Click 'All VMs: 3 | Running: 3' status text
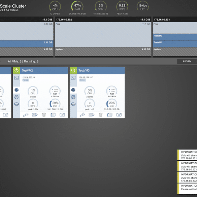The height and width of the screenshot is (197, 197). (23, 61)
